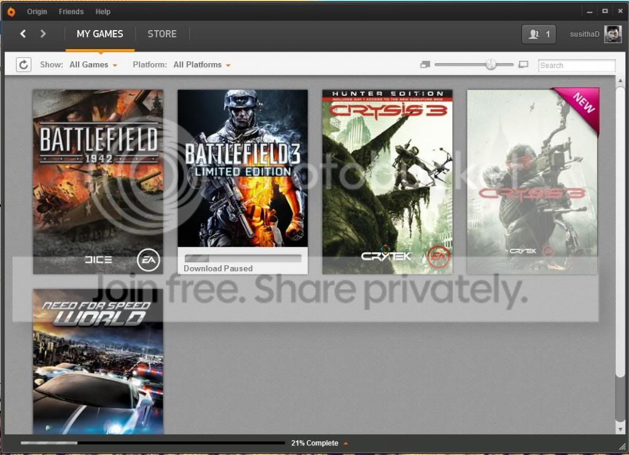Click the bottom download progress bar
The height and width of the screenshot is (455, 629).
pyautogui.click(x=153, y=443)
